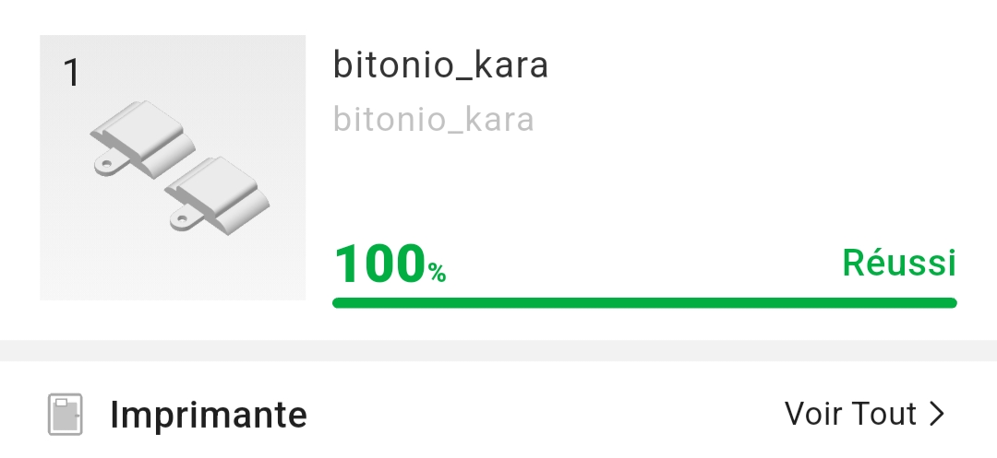The width and height of the screenshot is (997, 458).
Task: Click the plate number 1 label
Action: coord(71,74)
